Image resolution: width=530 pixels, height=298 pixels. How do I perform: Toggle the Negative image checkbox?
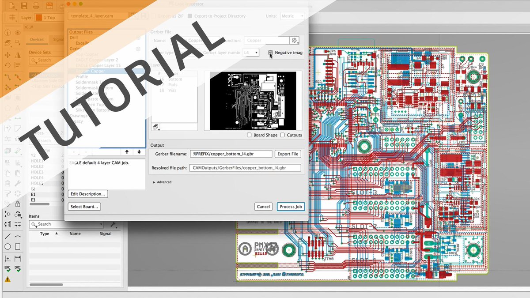[x=271, y=53]
